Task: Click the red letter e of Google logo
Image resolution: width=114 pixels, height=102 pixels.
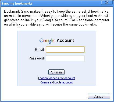Action: (53, 41)
